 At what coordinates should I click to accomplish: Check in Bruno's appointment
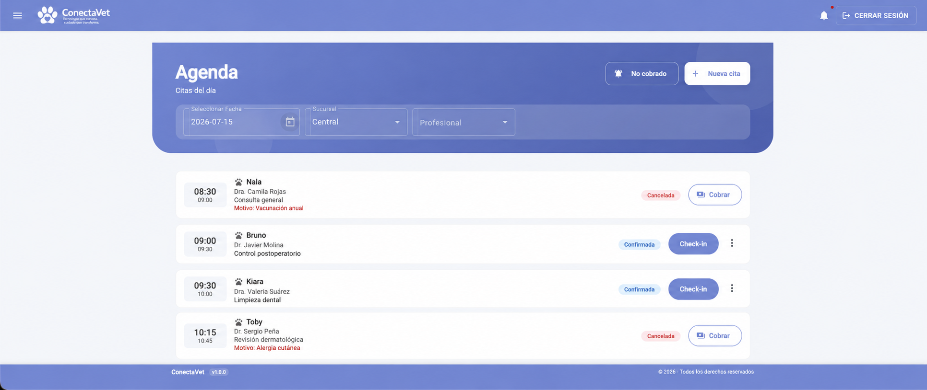(x=693, y=244)
